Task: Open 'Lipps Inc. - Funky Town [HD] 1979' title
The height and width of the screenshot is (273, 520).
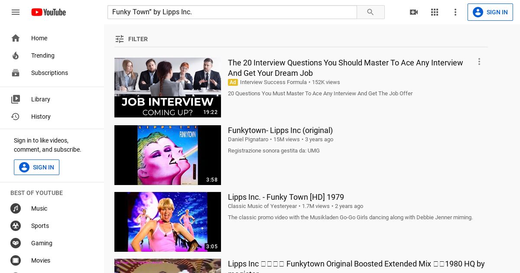Action: point(286,197)
